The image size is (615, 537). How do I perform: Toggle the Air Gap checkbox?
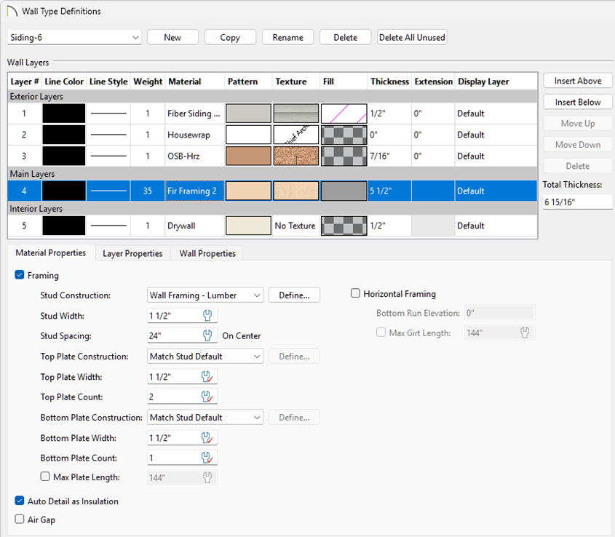(x=20, y=520)
